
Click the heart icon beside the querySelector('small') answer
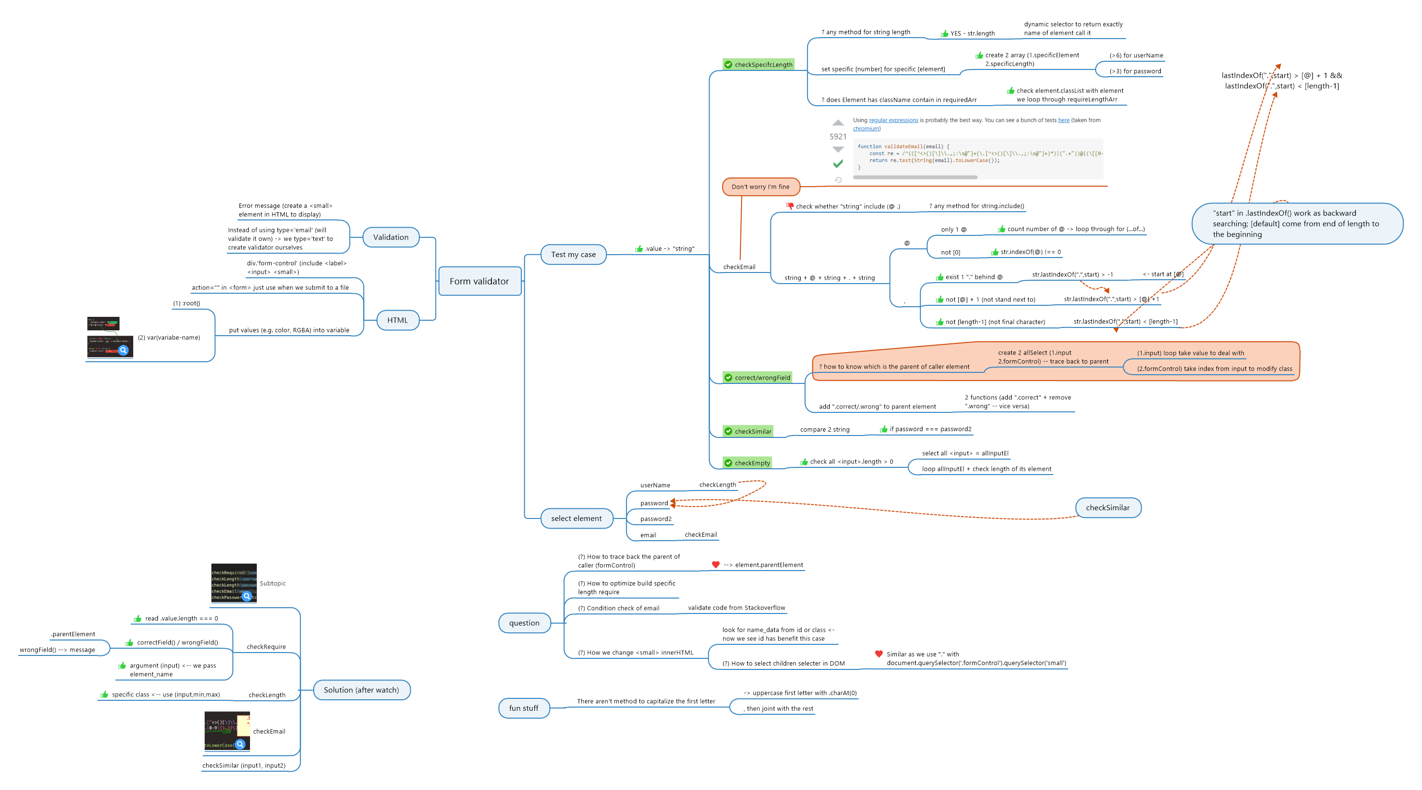pos(879,654)
